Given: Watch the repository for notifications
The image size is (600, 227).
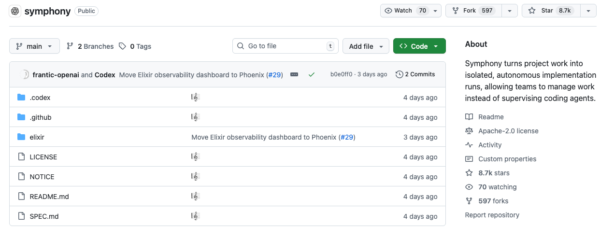Looking at the screenshot, I should pyautogui.click(x=405, y=11).
